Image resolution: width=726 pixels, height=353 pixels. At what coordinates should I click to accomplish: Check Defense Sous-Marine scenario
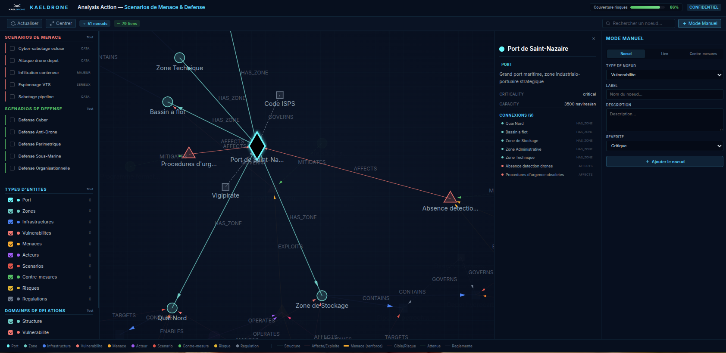coord(13,156)
